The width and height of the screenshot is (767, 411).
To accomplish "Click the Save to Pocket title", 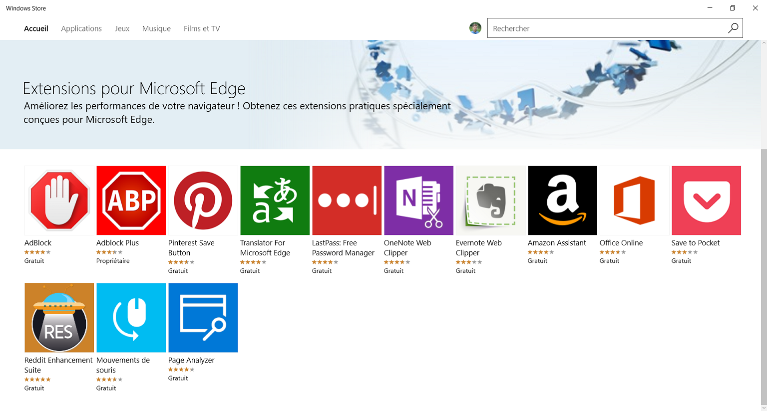I will click(696, 243).
